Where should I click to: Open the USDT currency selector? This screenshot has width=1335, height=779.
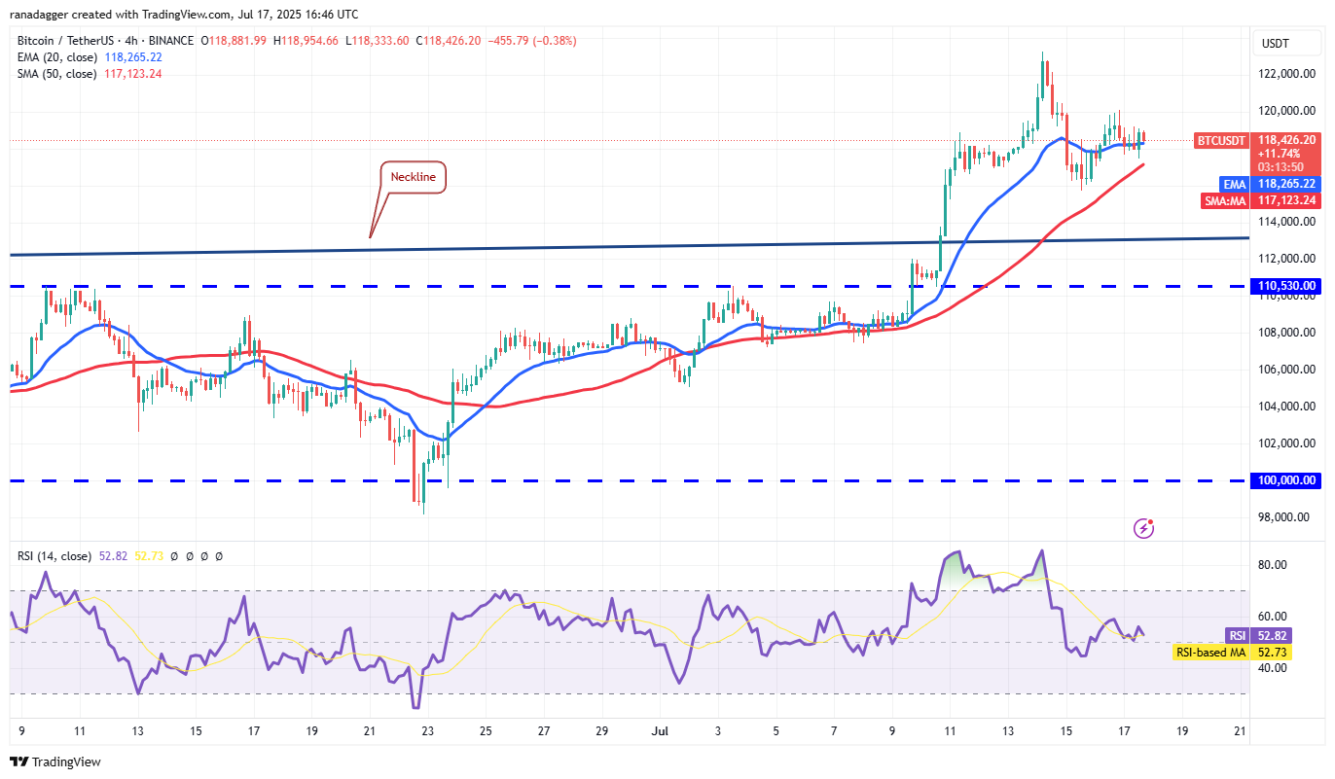tap(1275, 42)
